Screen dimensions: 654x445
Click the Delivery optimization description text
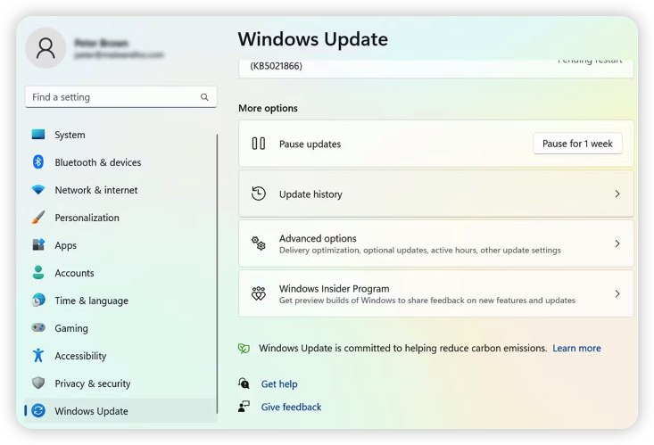coord(420,251)
